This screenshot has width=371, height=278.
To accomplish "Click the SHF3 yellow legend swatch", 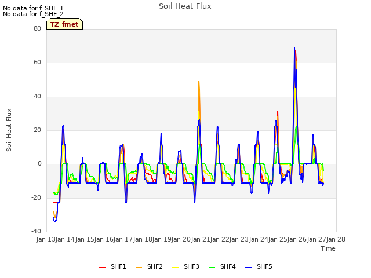I will coord(175,268).
